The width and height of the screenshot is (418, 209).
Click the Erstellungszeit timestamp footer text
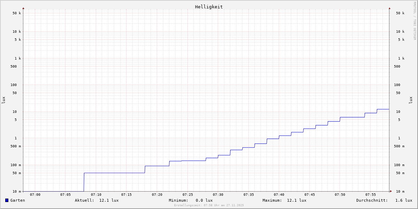[x=209, y=206]
